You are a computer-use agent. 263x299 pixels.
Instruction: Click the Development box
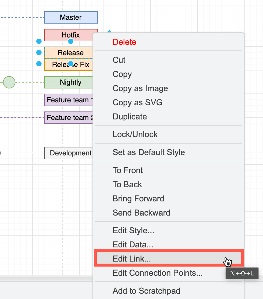pyautogui.click(x=69, y=153)
